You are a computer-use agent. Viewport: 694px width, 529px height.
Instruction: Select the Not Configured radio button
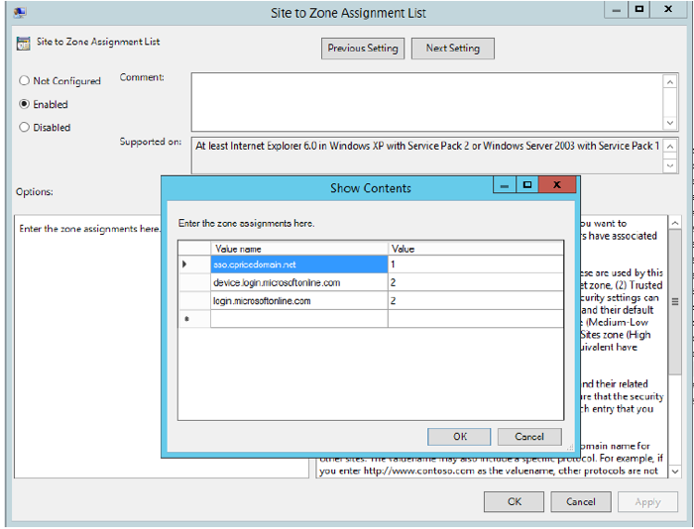pyautogui.click(x=25, y=81)
